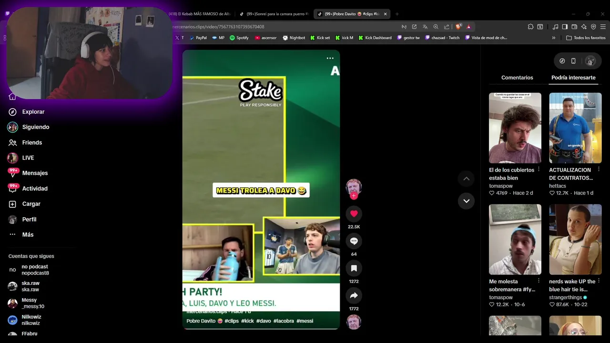Click the #kick hashtag in caption
This screenshot has width=610, height=343.
point(247,321)
